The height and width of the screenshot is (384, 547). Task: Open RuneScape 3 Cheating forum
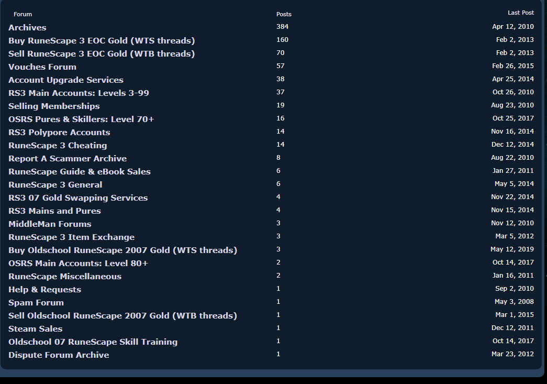click(58, 145)
